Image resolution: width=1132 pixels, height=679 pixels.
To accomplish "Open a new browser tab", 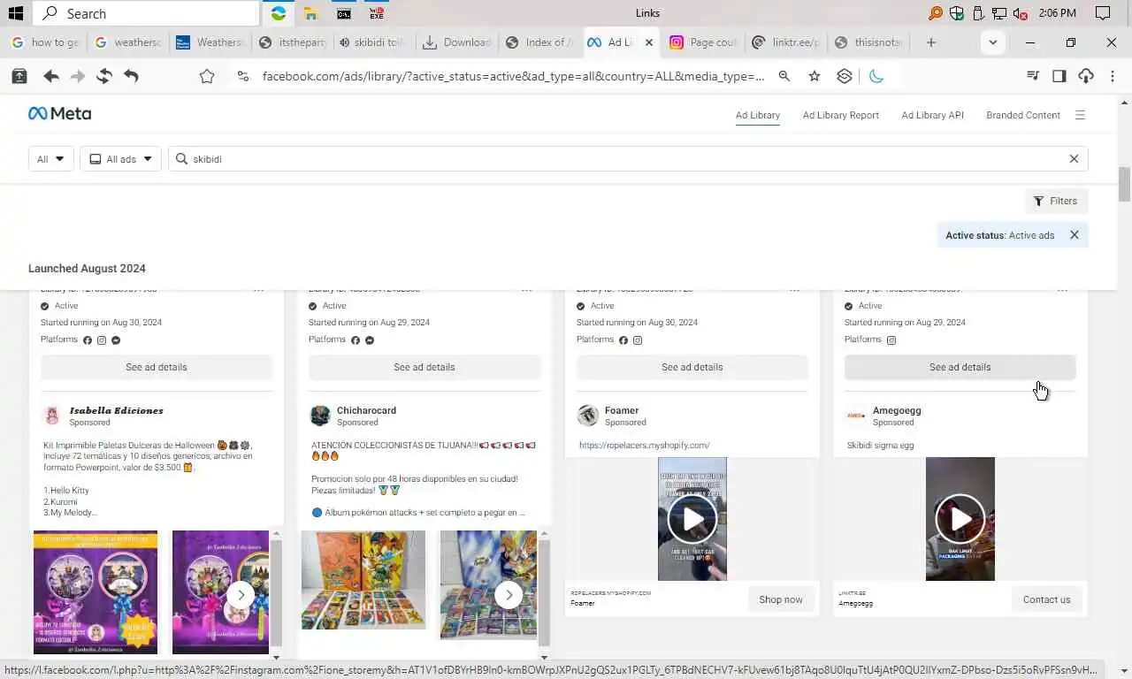I will [931, 42].
